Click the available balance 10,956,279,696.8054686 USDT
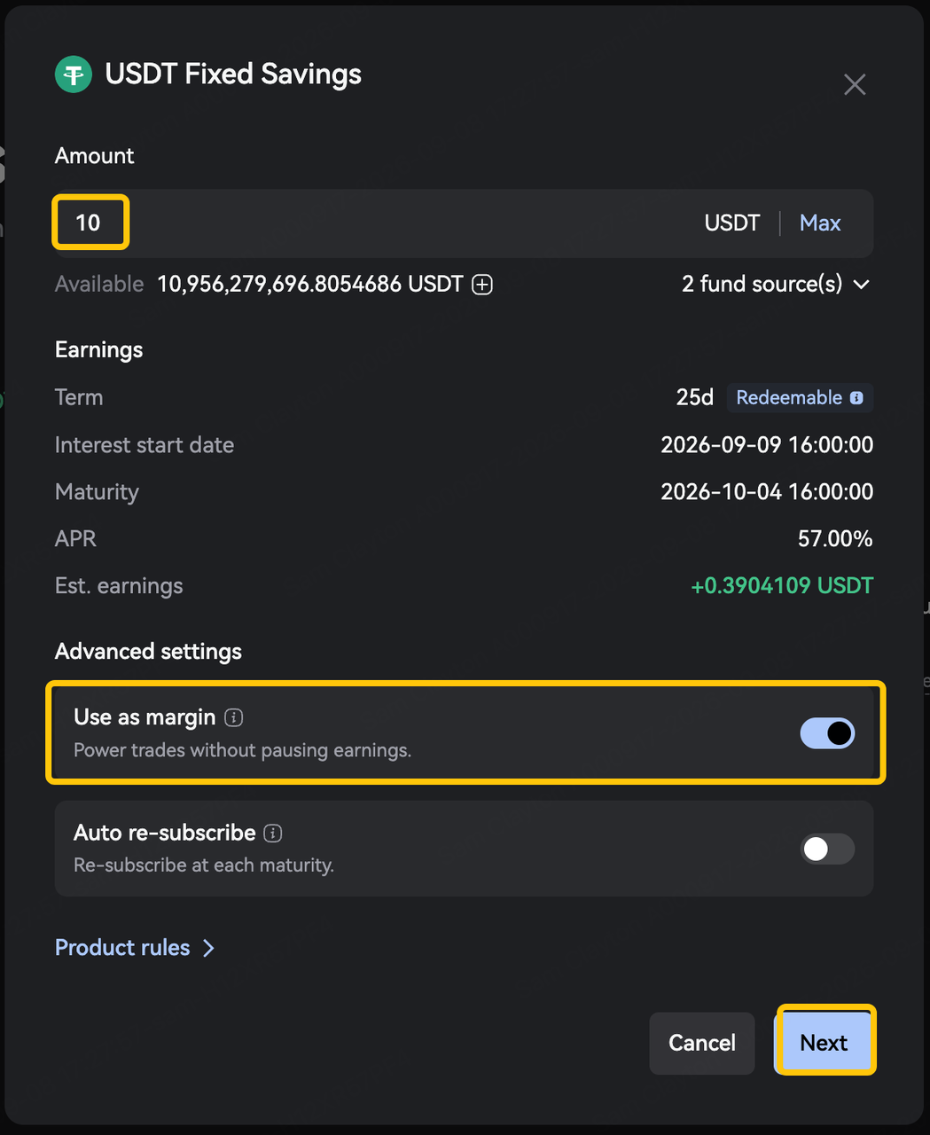 [310, 284]
